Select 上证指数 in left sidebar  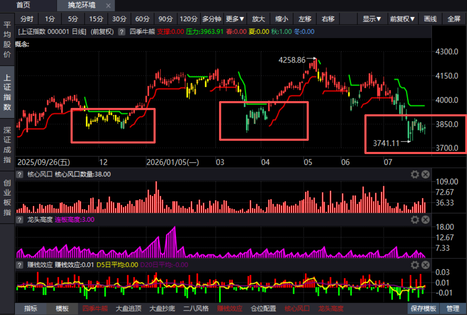click(7, 92)
